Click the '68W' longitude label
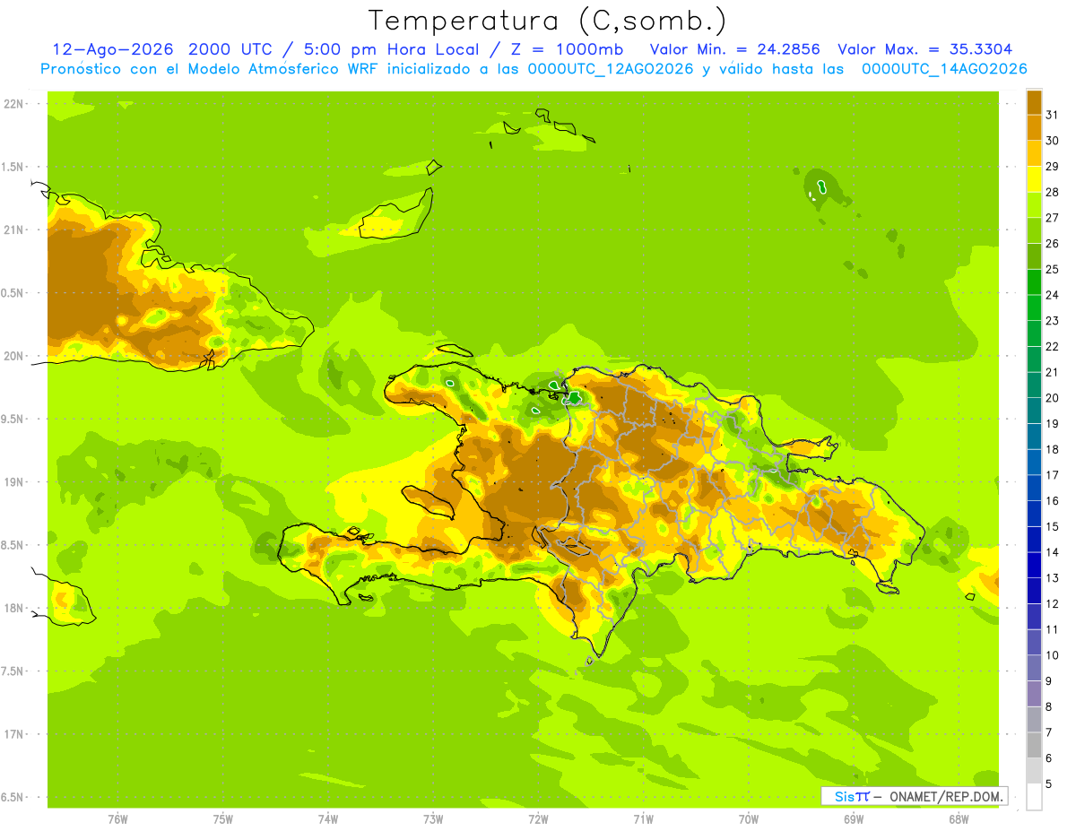Viewport: 1076px width, 831px height. 958,819
